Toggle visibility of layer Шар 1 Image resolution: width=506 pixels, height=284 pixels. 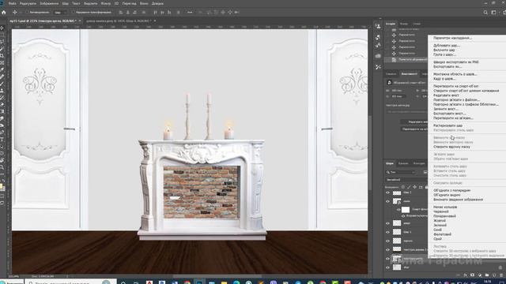388,232
